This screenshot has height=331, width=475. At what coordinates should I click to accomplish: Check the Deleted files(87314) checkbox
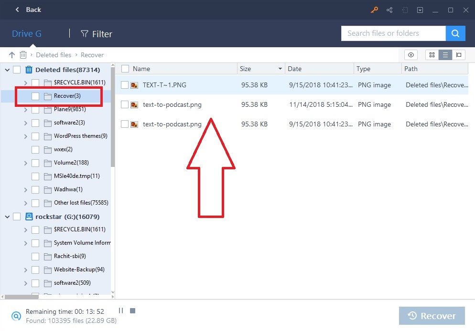pyautogui.click(x=17, y=70)
